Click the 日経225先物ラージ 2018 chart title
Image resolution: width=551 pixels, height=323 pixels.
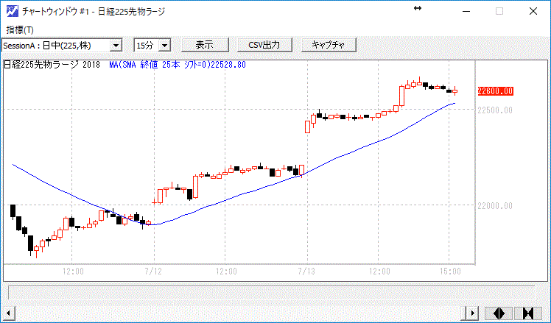pos(52,65)
